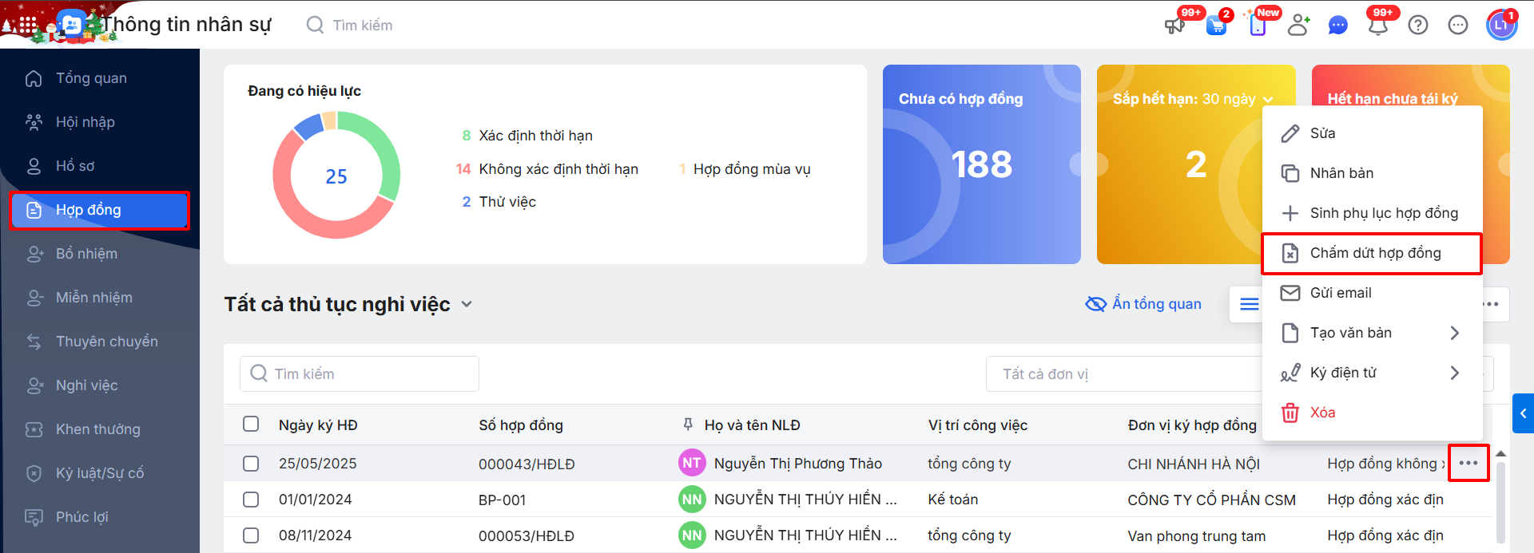Tick the select-all checkbox in table header

[251, 424]
